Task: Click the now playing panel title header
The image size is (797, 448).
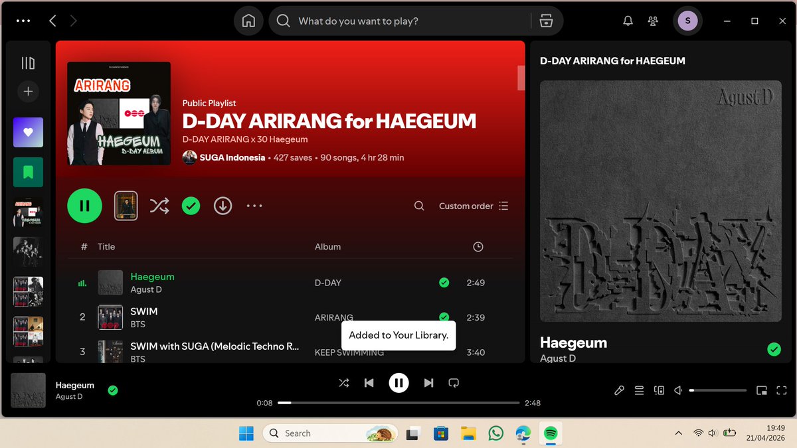Action: [612, 61]
